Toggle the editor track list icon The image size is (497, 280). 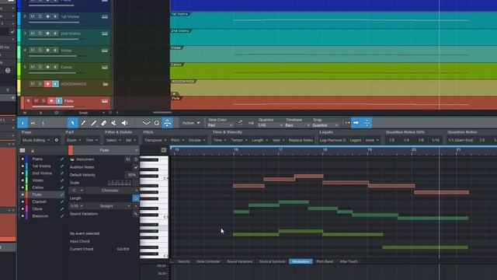(x=23, y=150)
